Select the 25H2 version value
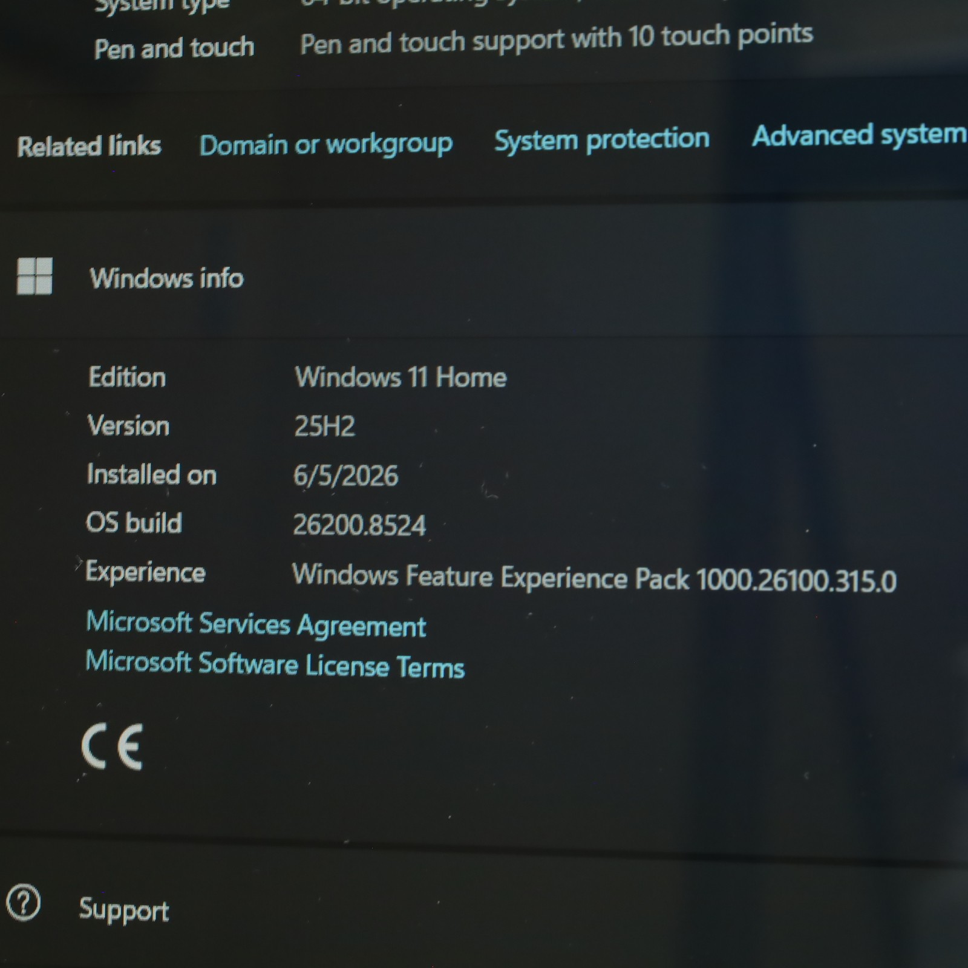Viewport: 968px width, 968px height. pos(324,427)
